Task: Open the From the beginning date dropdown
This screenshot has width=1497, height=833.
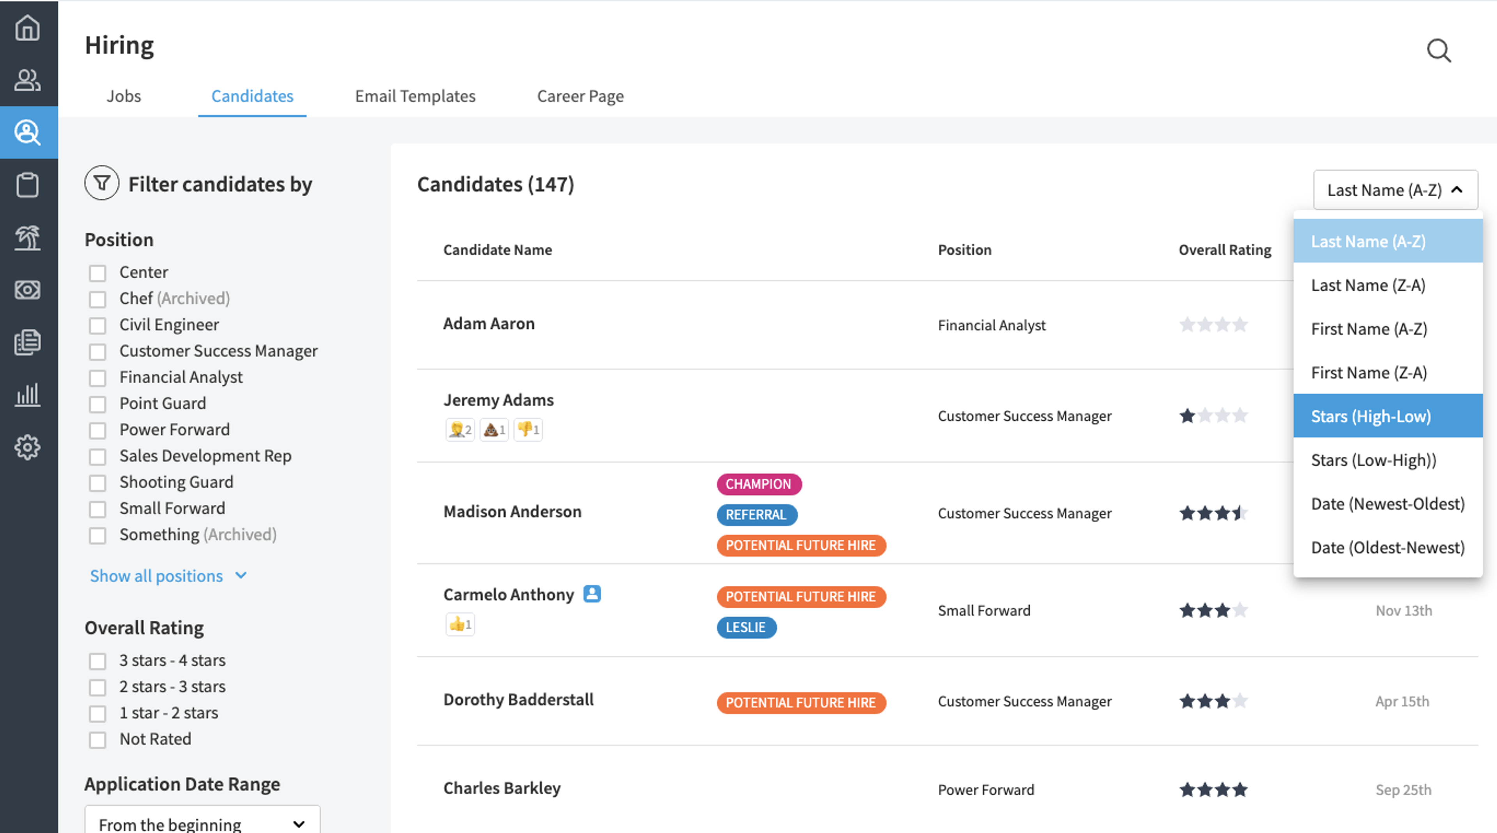Action: click(x=202, y=823)
